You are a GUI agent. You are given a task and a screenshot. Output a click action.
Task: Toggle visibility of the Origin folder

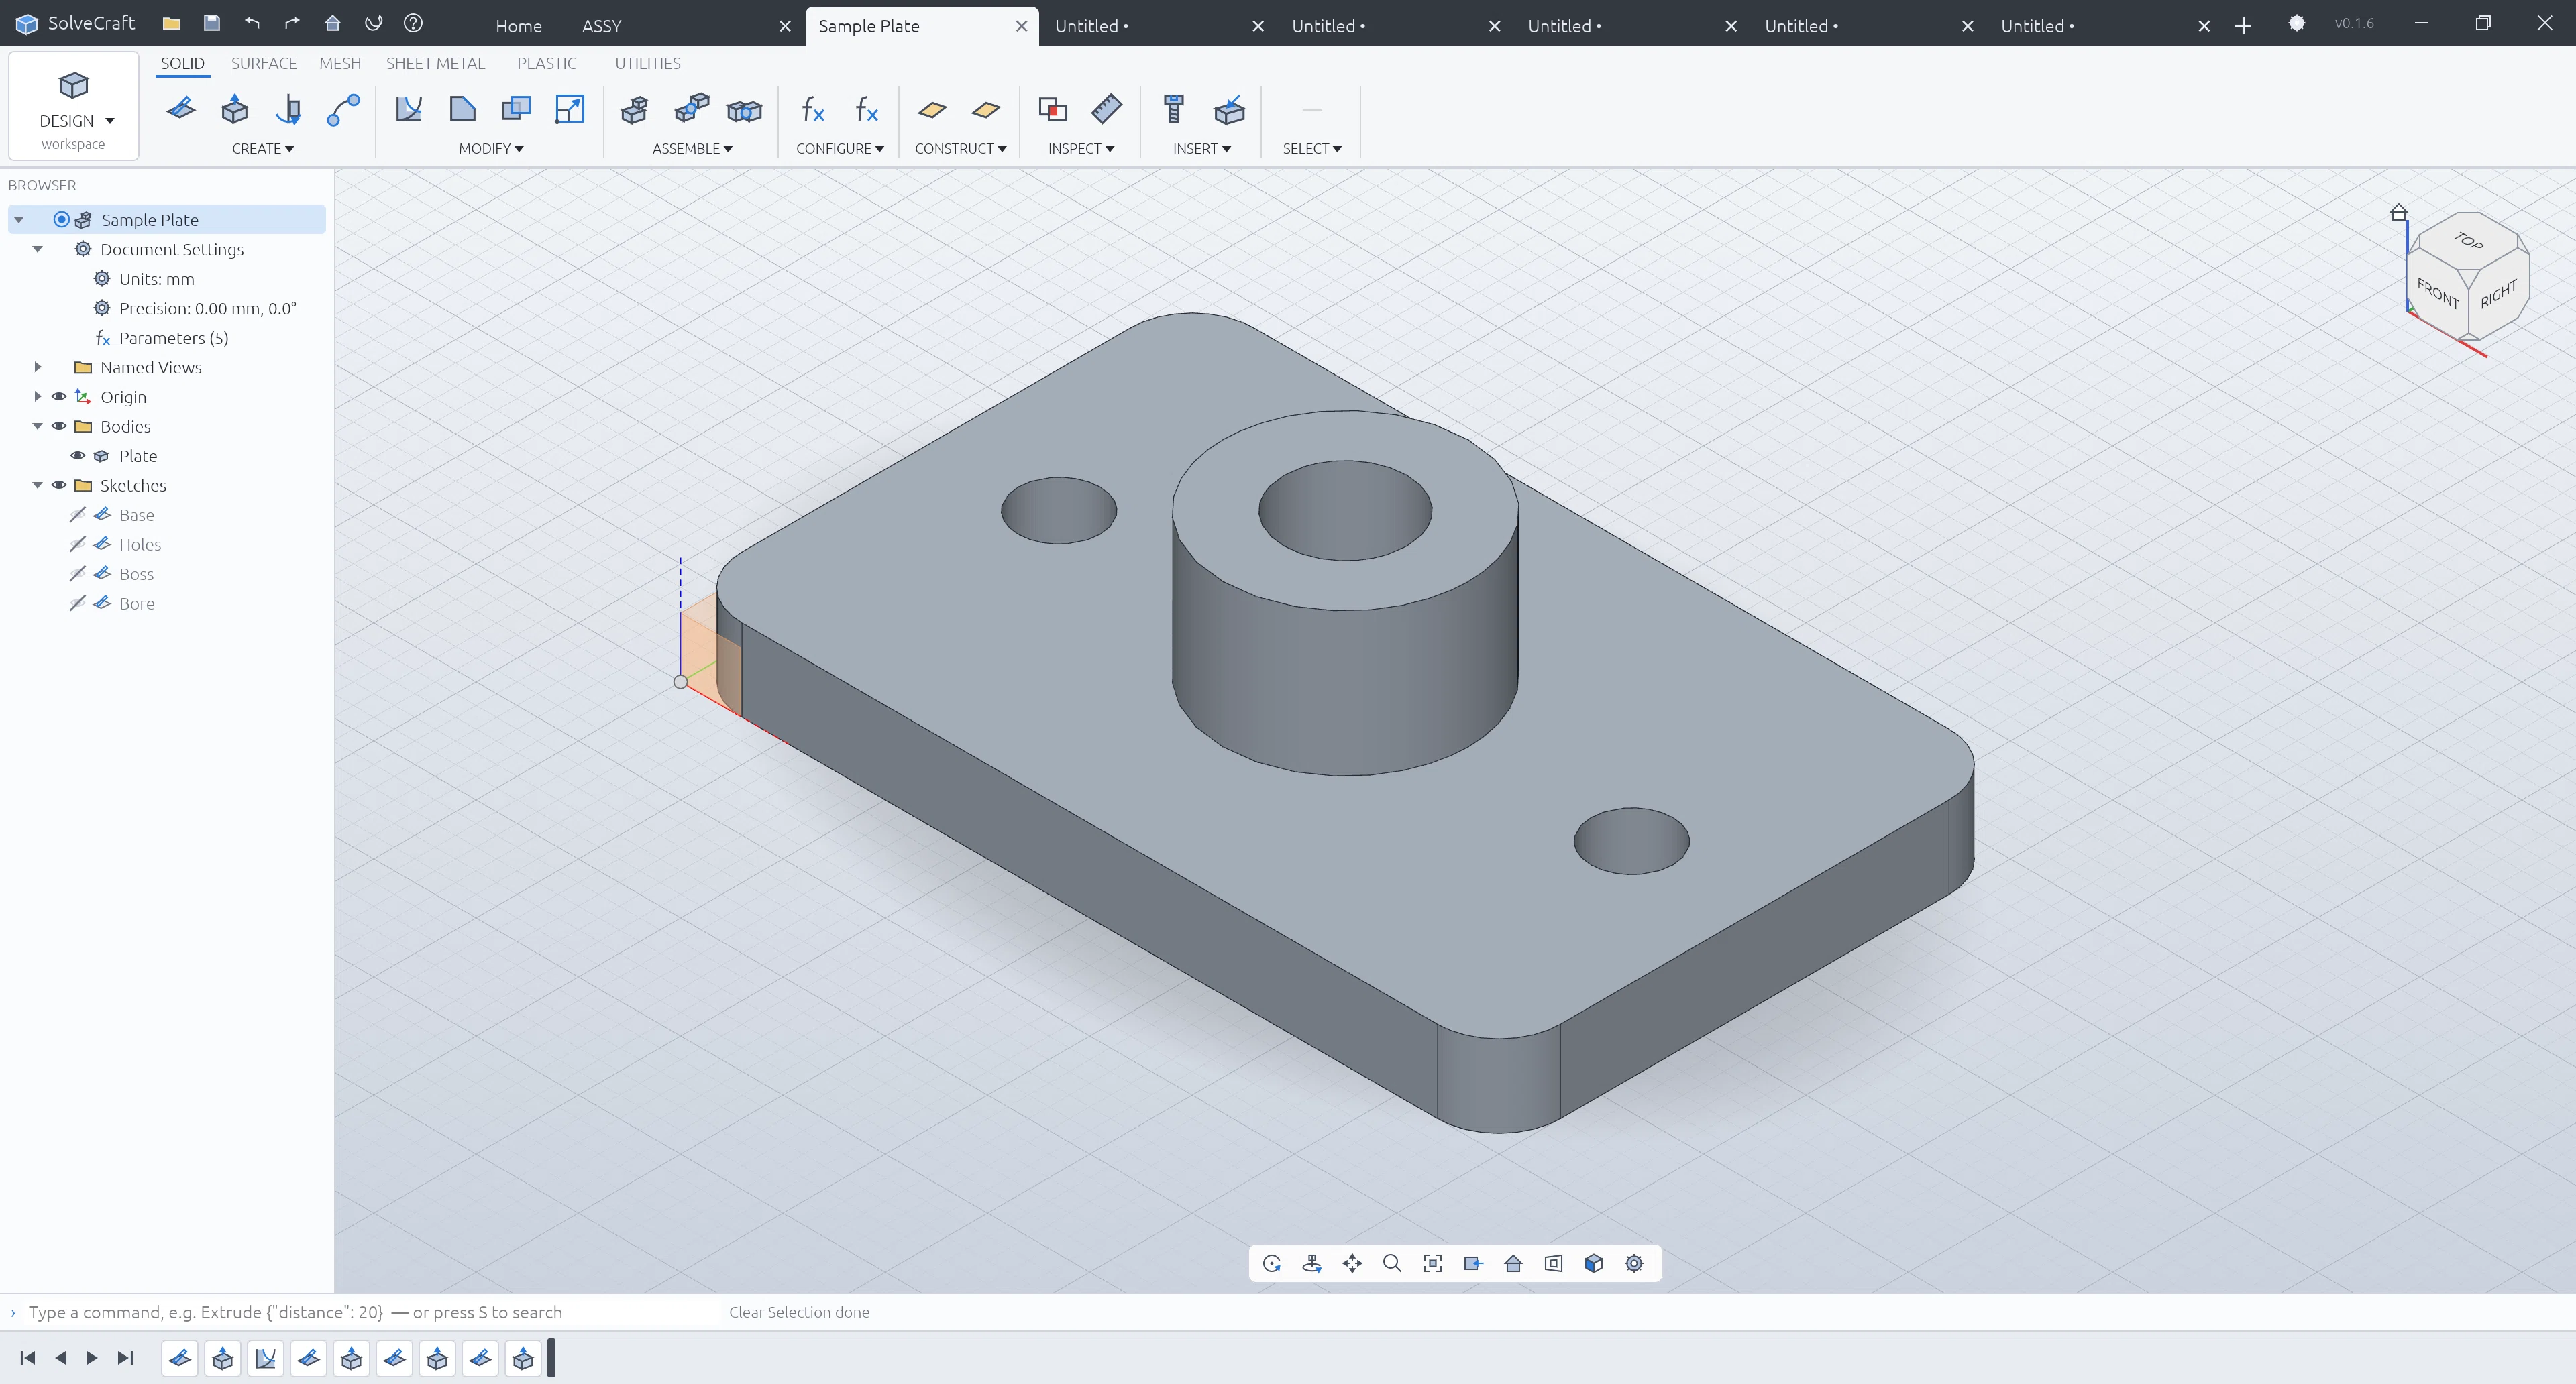tap(59, 397)
